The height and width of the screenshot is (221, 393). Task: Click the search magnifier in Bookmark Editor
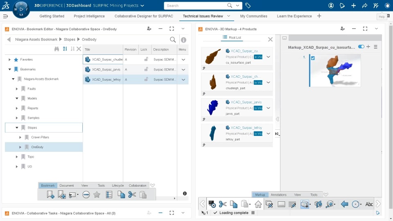(173, 40)
